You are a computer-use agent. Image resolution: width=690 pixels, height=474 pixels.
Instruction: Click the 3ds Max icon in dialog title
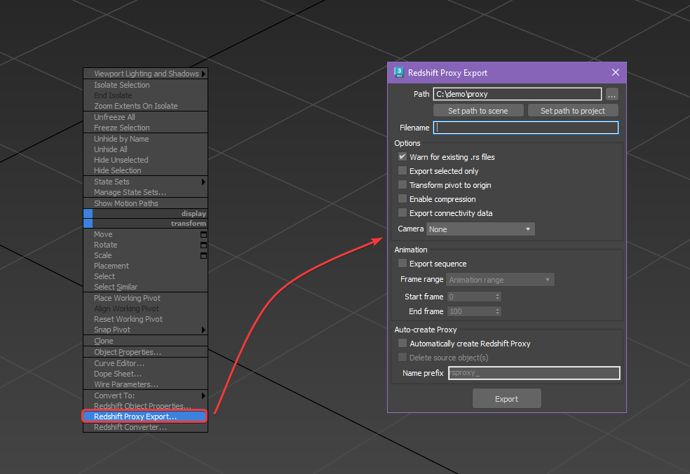[x=399, y=73]
